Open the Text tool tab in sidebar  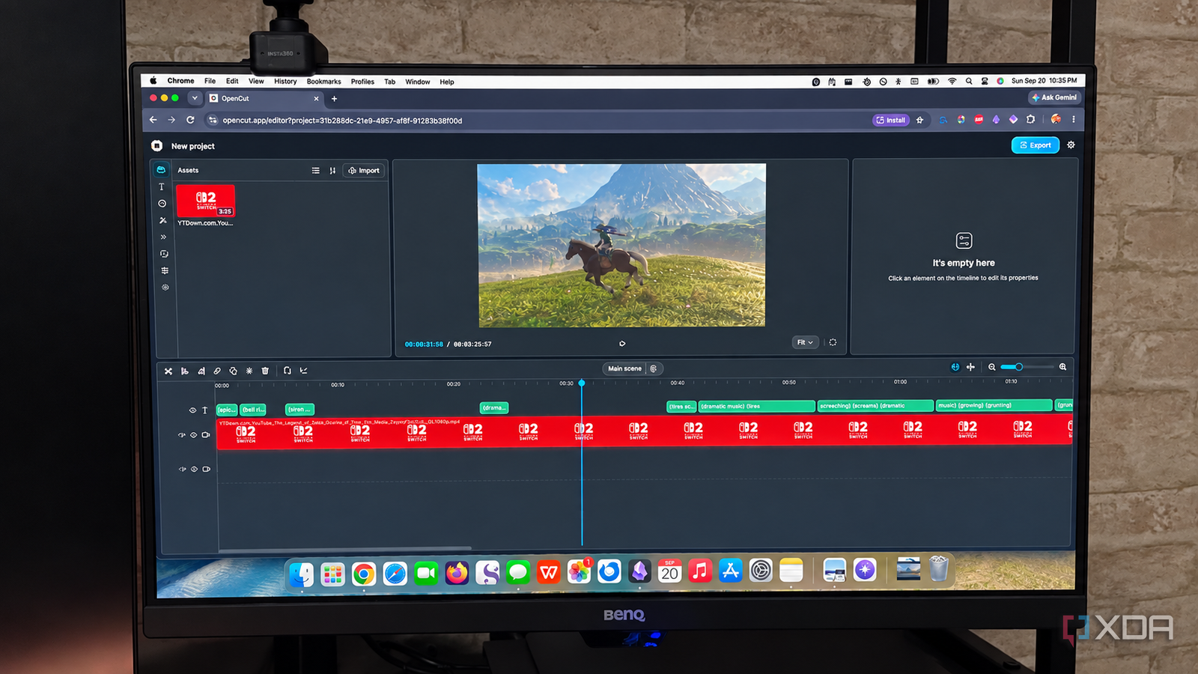161,186
